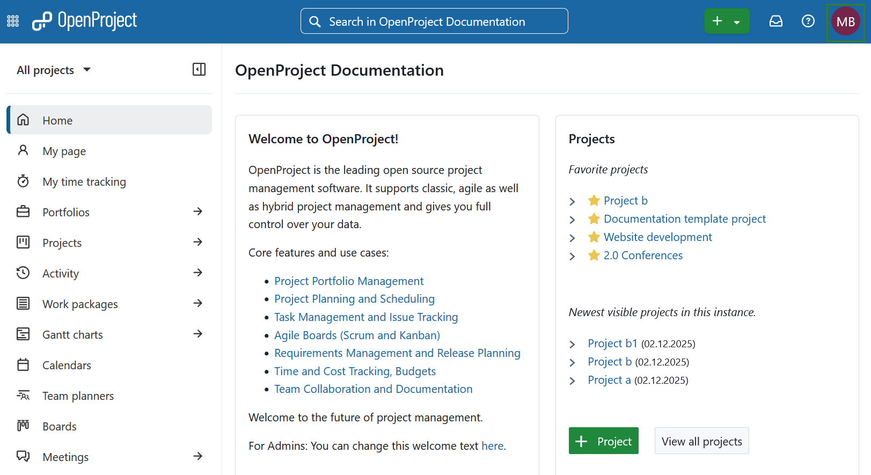Open favorite Documentation template project link

(684, 218)
